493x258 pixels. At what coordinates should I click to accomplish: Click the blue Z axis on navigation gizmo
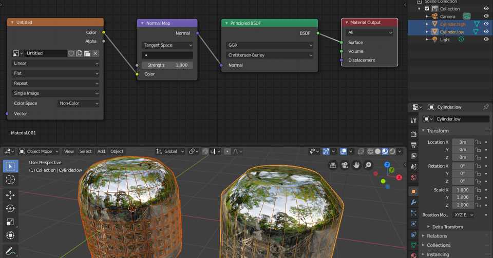(x=387, y=165)
